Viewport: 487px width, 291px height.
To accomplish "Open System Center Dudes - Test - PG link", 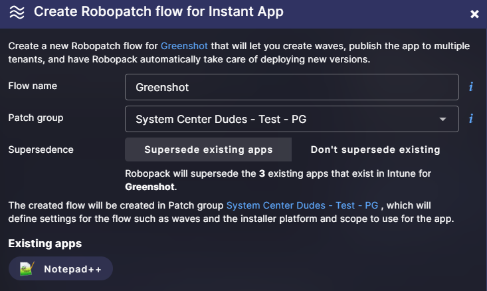I will 302,205.
